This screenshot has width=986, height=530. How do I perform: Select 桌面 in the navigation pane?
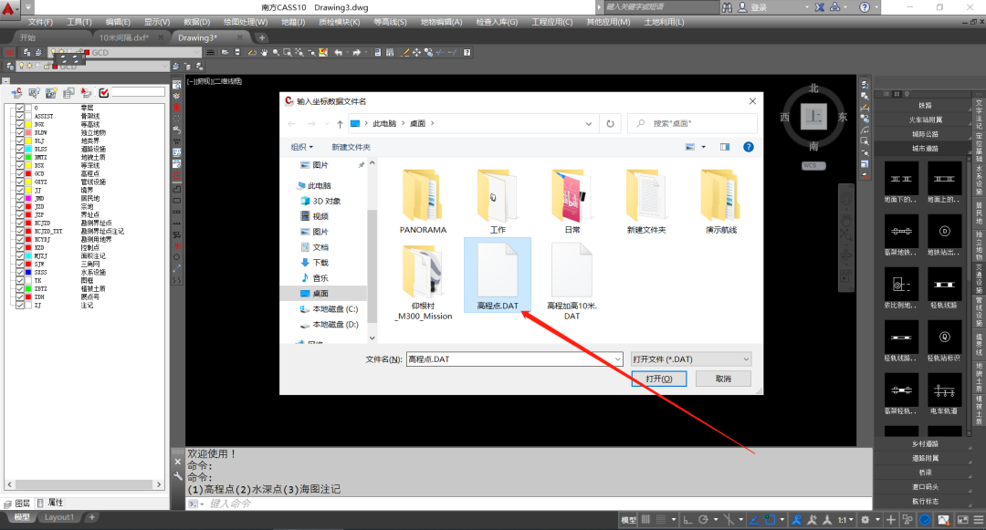pos(320,293)
